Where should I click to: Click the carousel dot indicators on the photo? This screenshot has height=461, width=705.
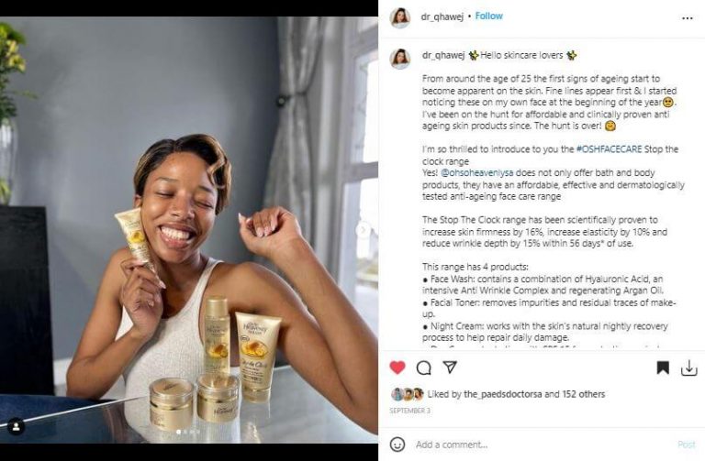tap(189, 431)
